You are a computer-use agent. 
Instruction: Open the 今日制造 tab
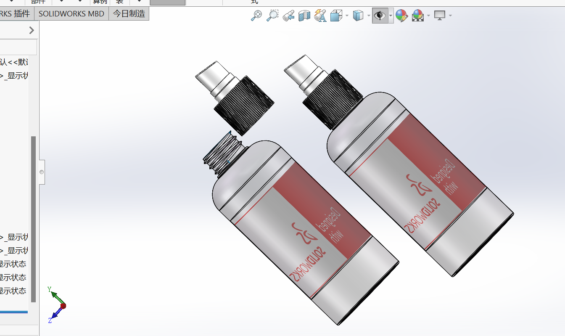coord(129,13)
